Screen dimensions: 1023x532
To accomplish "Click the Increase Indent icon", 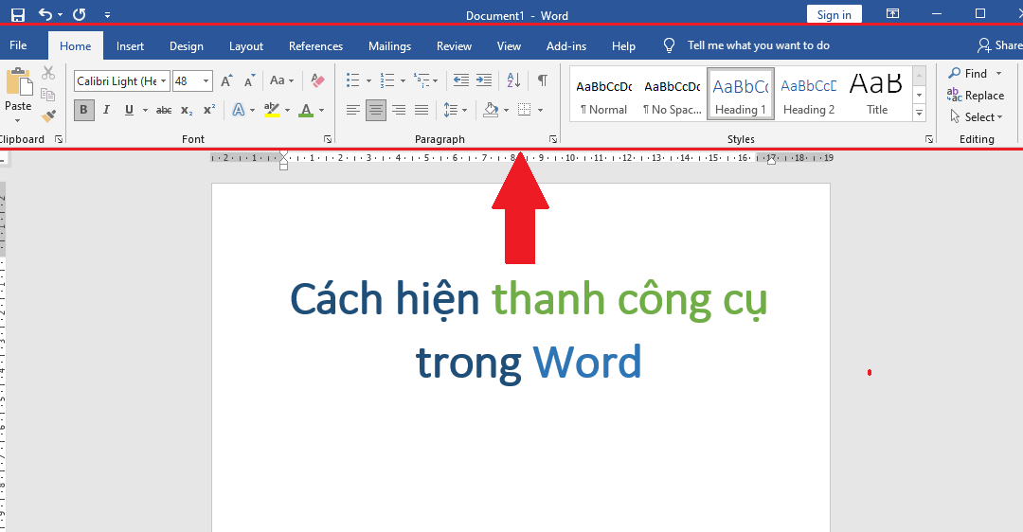I will tap(484, 80).
